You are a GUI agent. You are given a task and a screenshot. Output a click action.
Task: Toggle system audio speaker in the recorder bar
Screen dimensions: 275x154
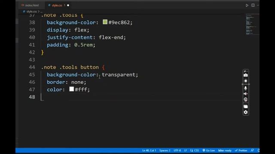click(245, 94)
